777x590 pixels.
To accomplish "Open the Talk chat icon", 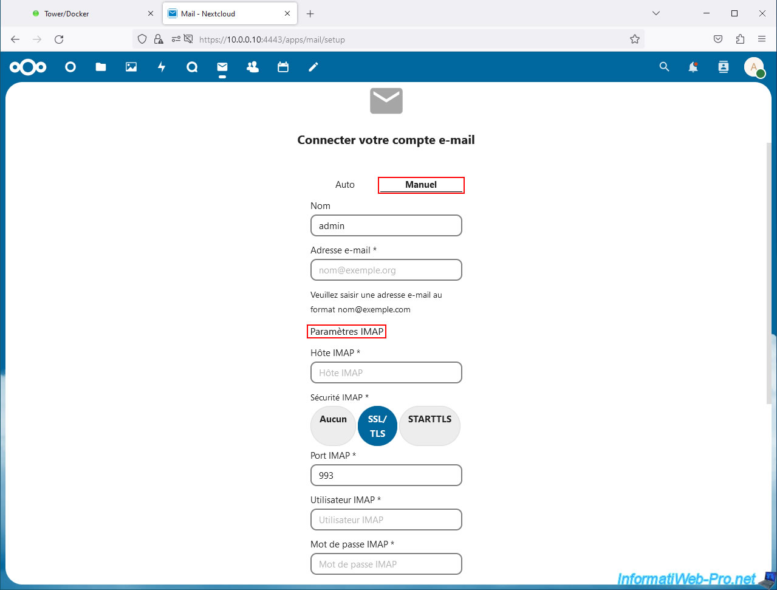I will click(x=192, y=67).
